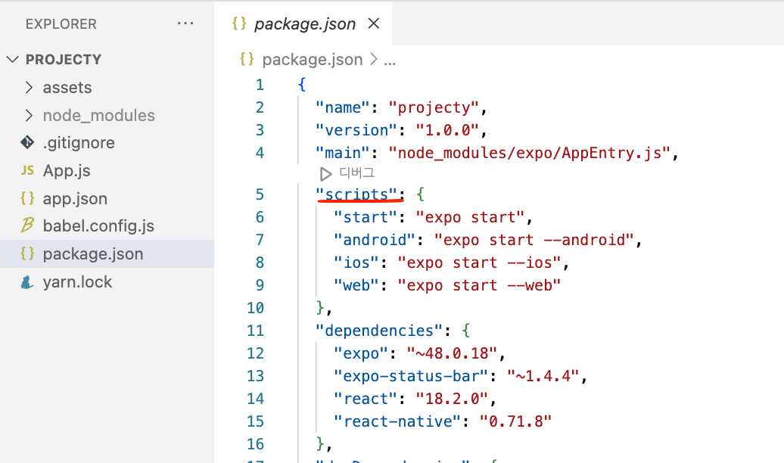Click the "react-native" key
This screenshot has height=463, width=784.
[397, 421]
